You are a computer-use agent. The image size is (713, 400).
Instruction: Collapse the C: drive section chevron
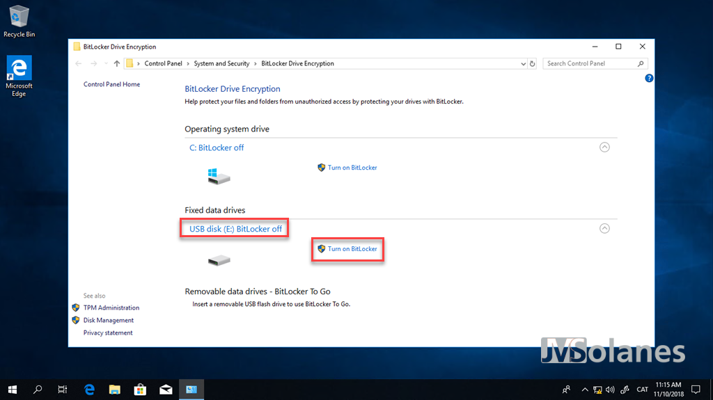pyautogui.click(x=604, y=147)
